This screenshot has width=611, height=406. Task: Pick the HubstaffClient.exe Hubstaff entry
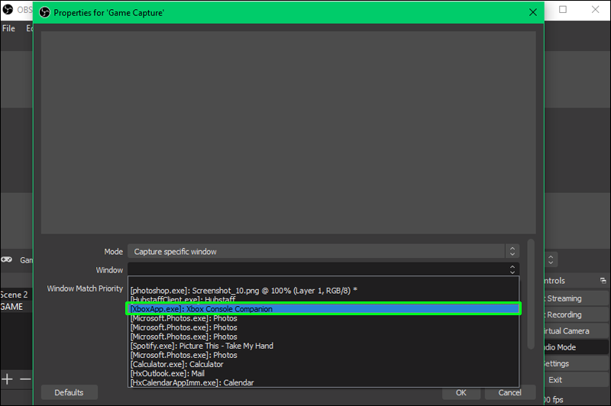click(x=323, y=299)
